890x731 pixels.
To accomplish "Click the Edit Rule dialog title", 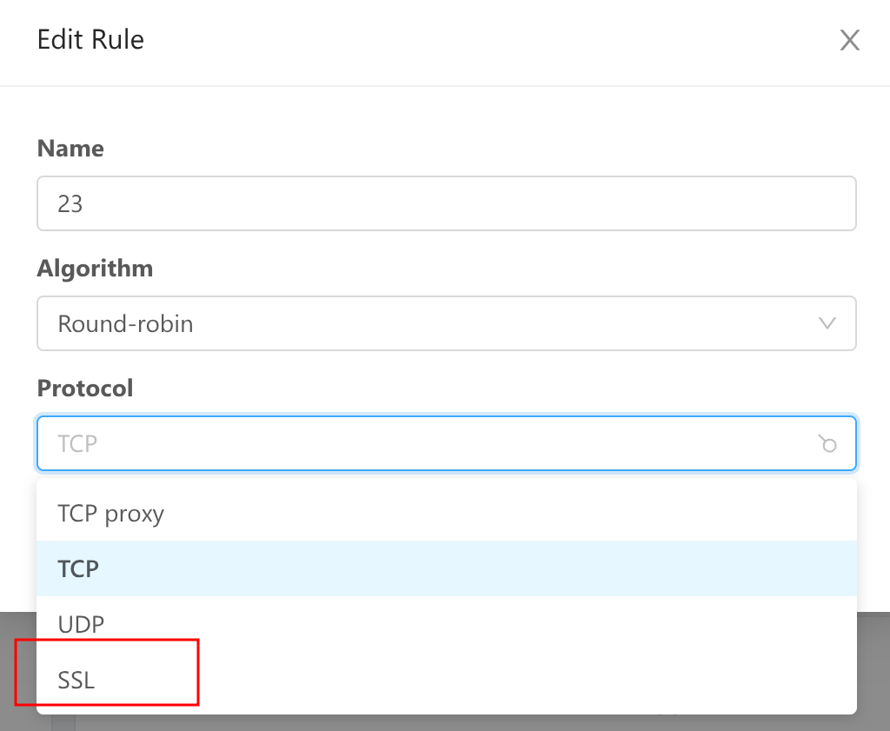I will pos(90,40).
